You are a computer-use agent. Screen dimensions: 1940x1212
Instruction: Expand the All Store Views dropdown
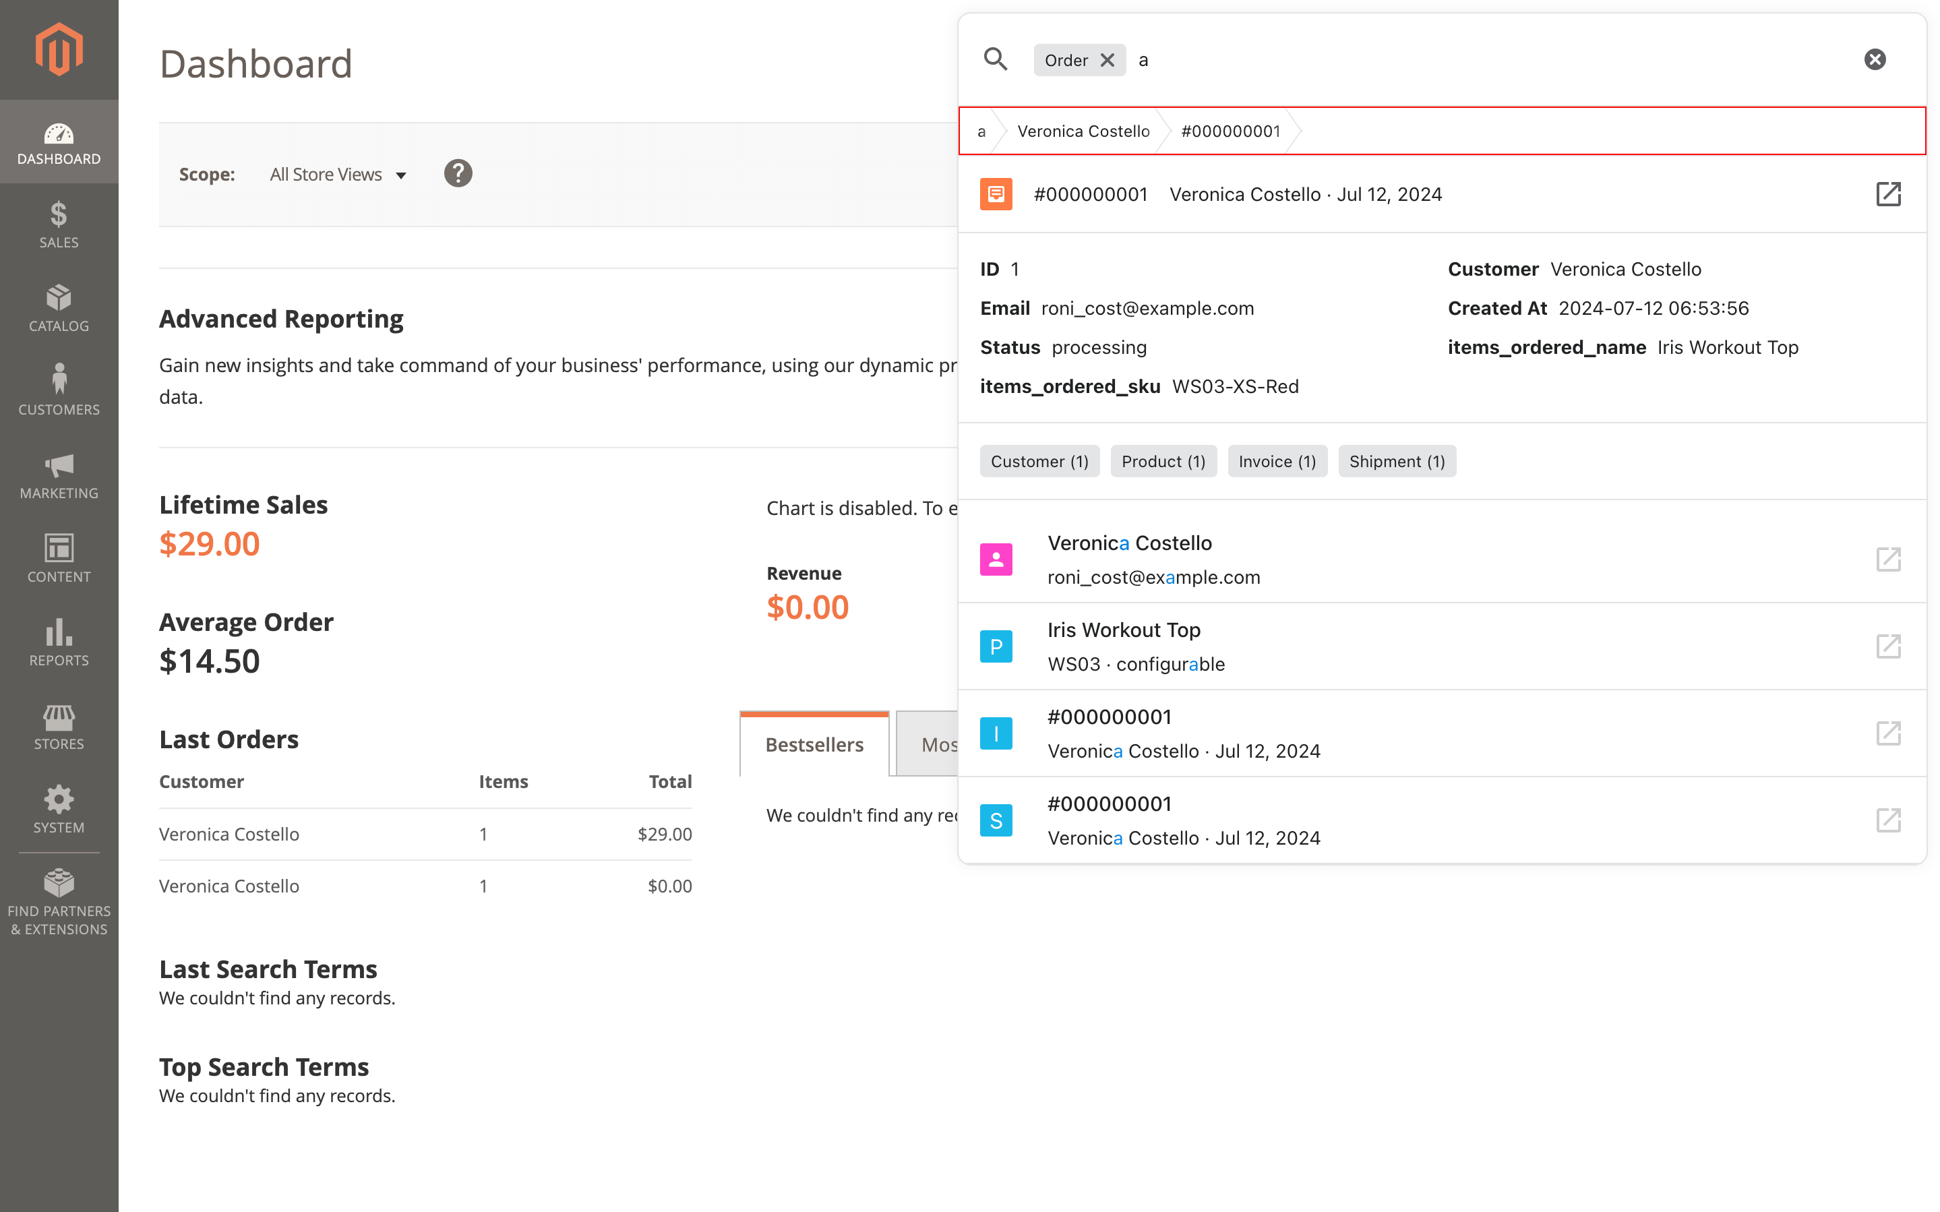(x=337, y=175)
